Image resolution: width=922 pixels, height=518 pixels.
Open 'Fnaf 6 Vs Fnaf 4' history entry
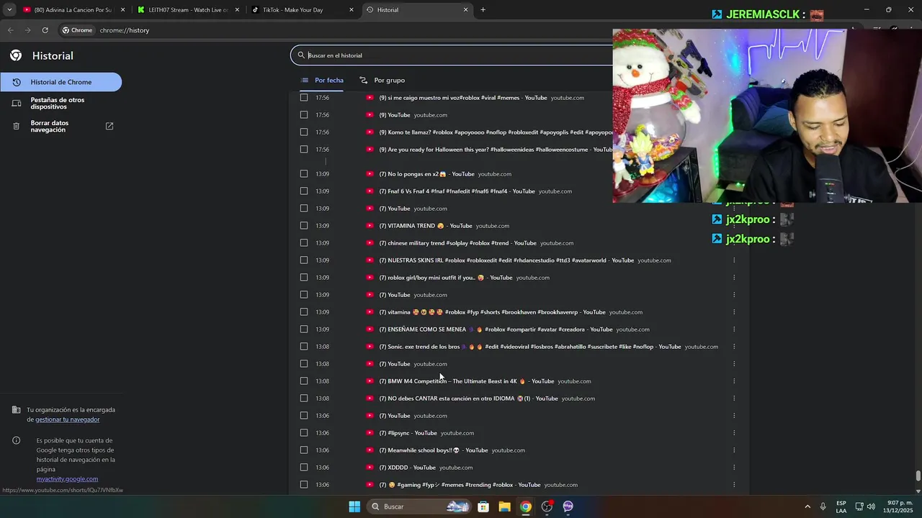pyautogui.click(x=457, y=191)
